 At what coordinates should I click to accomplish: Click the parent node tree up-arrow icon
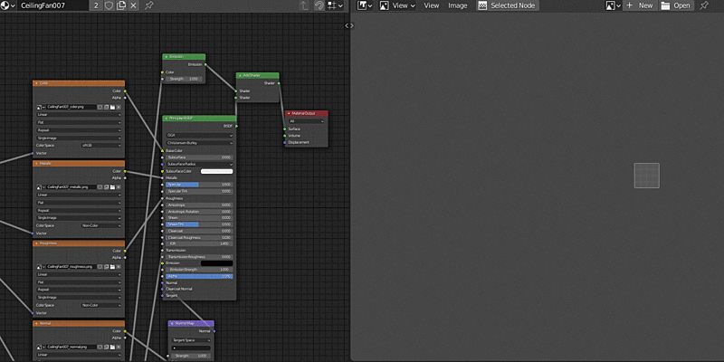[x=304, y=5]
